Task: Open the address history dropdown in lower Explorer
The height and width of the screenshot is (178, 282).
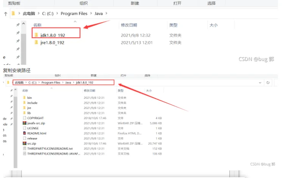Action: [260, 83]
